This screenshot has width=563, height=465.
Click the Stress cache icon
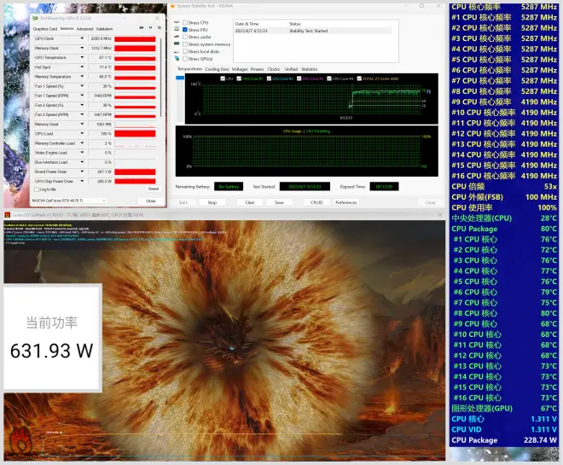pos(176,37)
